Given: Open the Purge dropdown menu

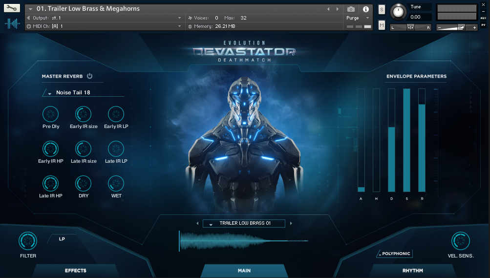Looking at the screenshot, I should 358,18.
